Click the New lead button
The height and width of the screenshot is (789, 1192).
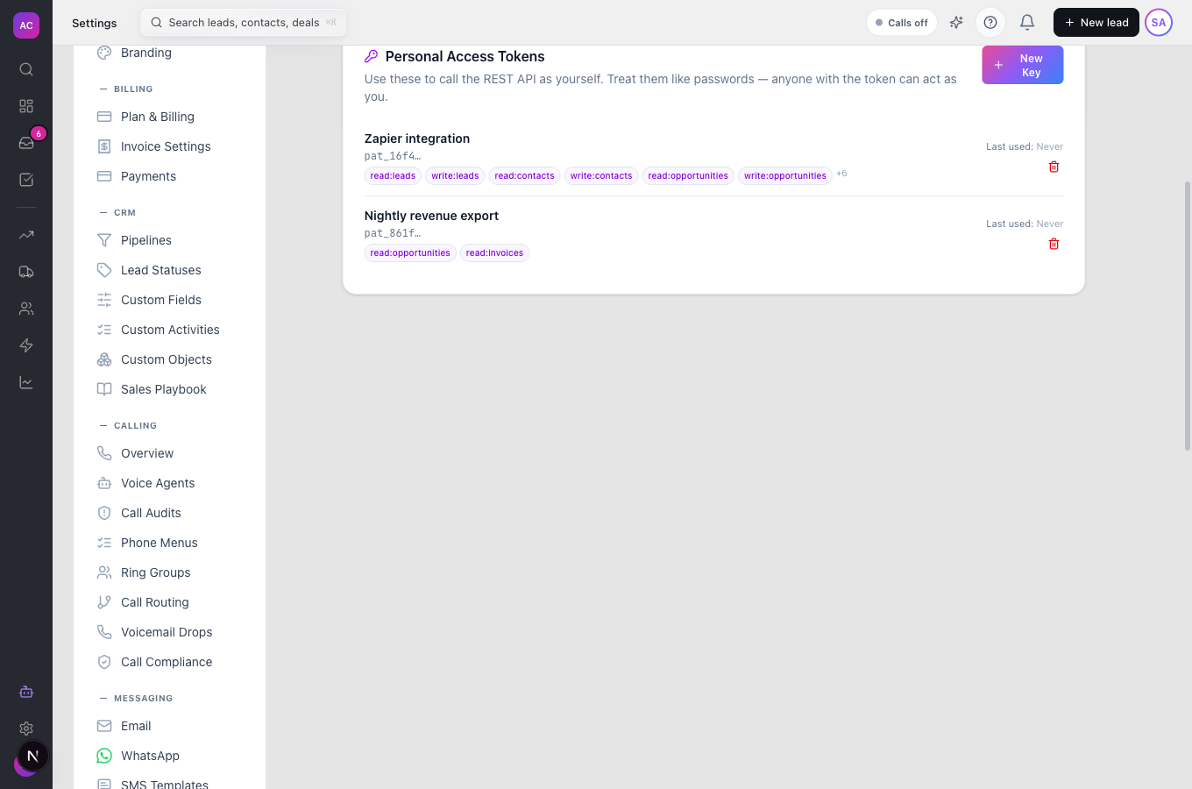tap(1096, 23)
